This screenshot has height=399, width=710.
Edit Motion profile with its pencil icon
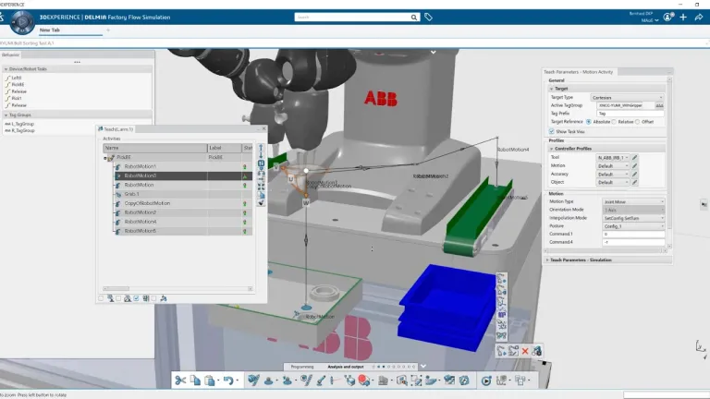tap(635, 166)
